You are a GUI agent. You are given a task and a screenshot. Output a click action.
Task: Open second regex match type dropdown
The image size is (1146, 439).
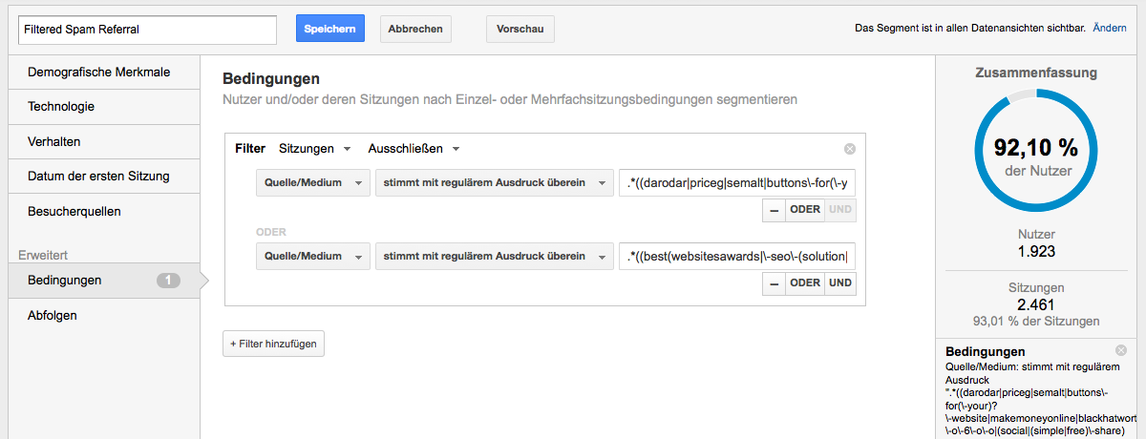494,256
